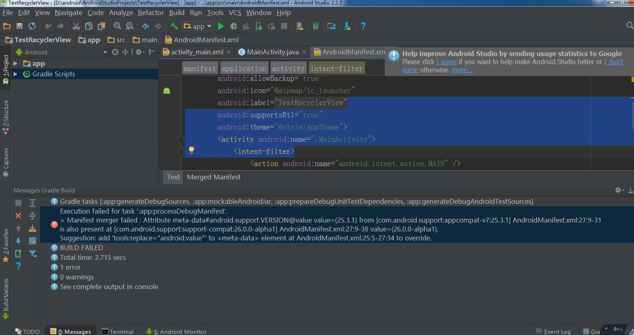The image size is (634, 335).
Task: Click the Synchronize refresh icon
Action: (x=32, y=26)
